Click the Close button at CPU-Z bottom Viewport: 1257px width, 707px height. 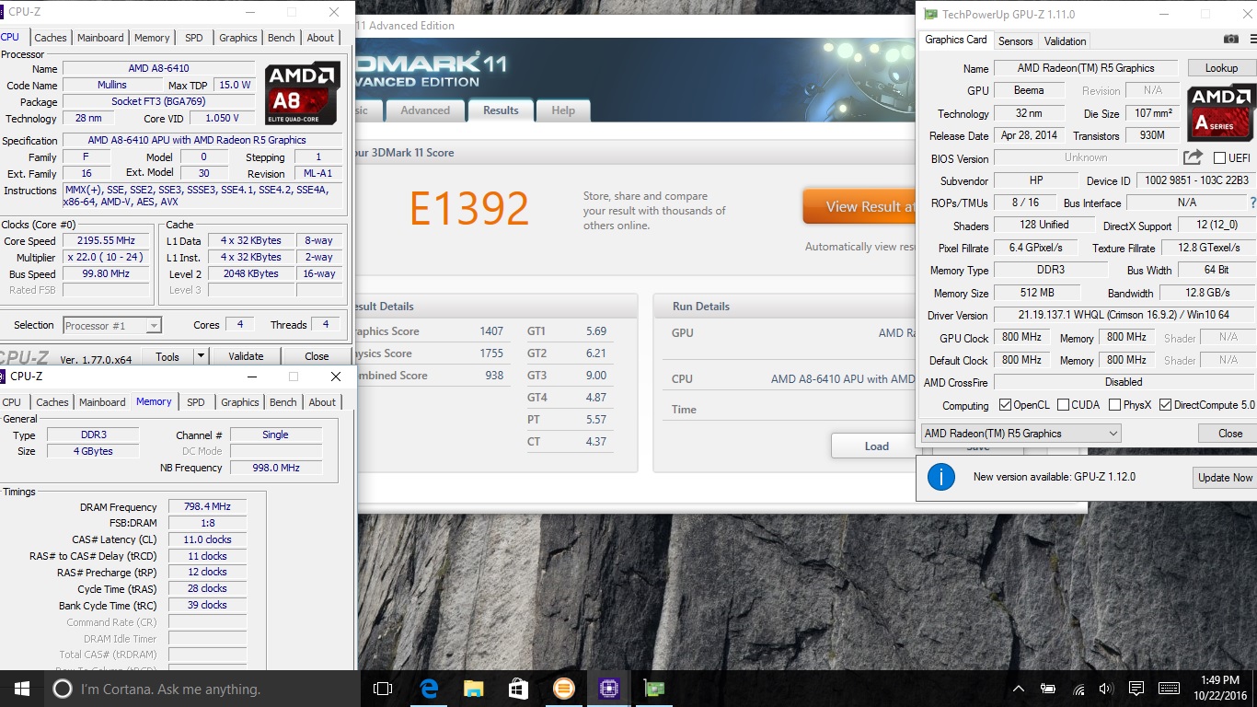tap(317, 356)
